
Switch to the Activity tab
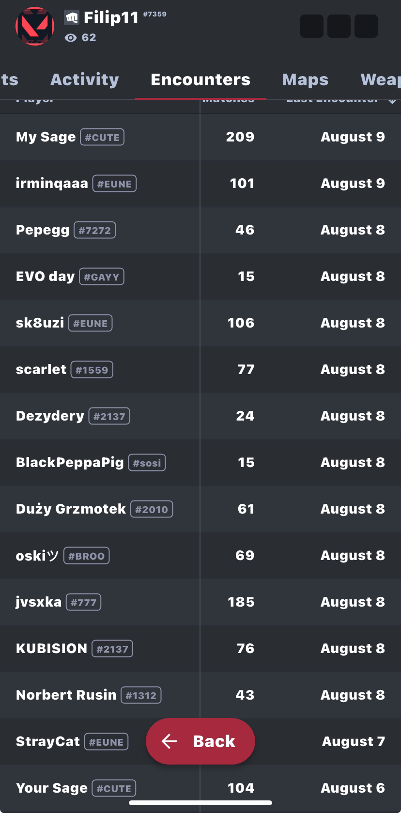point(84,79)
